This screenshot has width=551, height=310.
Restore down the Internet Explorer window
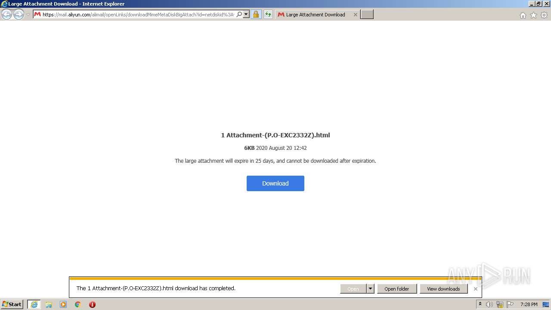pyautogui.click(x=539, y=4)
